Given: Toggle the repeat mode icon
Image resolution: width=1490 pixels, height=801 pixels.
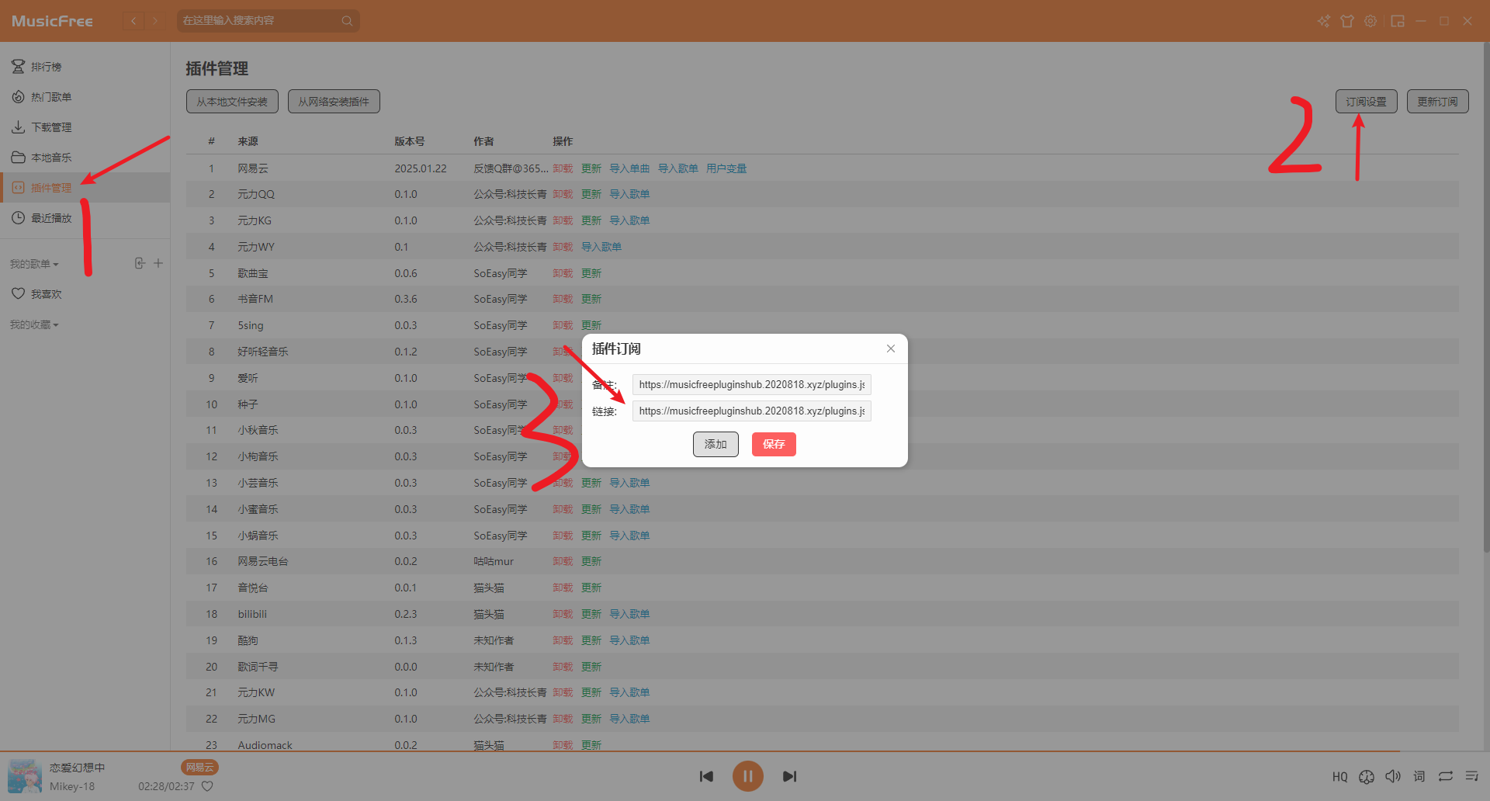Looking at the screenshot, I should click(x=1446, y=776).
